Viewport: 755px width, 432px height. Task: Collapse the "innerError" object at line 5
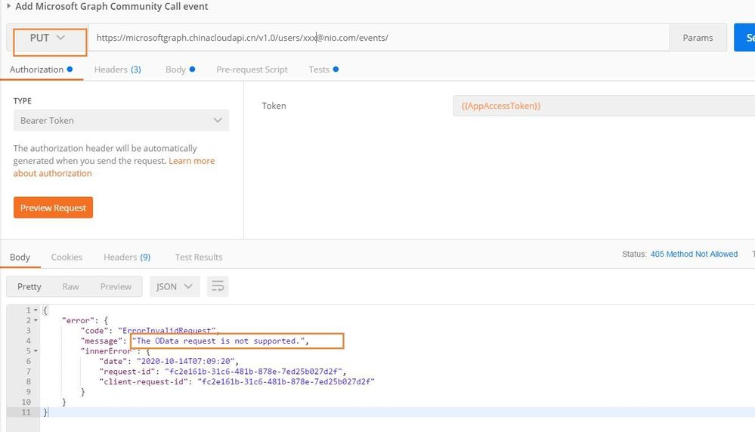tap(36, 351)
